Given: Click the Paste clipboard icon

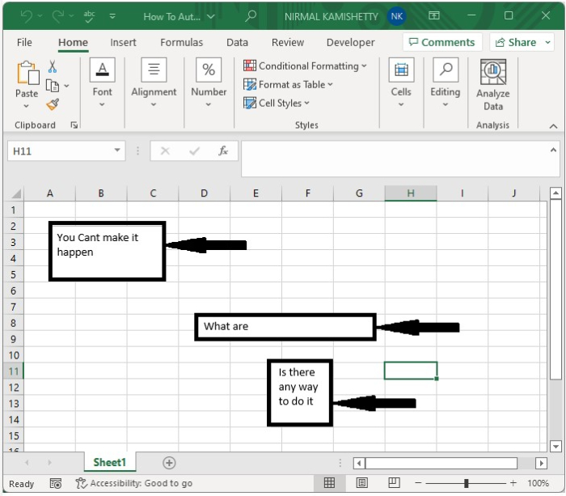Looking at the screenshot, I should 27,73.
